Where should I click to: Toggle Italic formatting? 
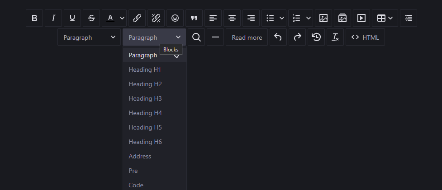point(53,18)
